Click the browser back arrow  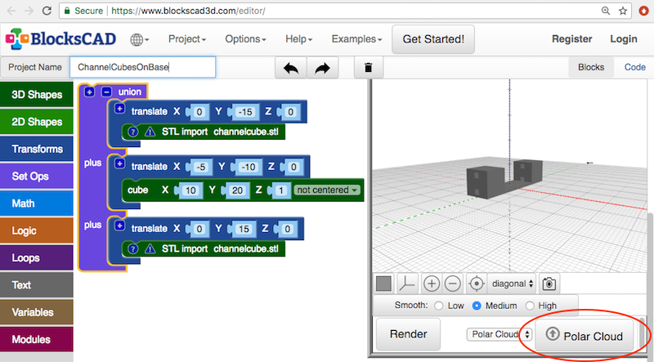pyautogui.click(x=11, y=11)
